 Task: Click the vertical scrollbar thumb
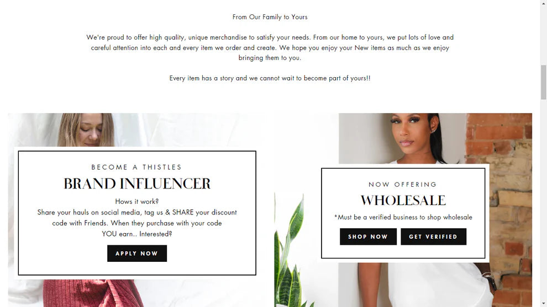[x=544, y=82]
